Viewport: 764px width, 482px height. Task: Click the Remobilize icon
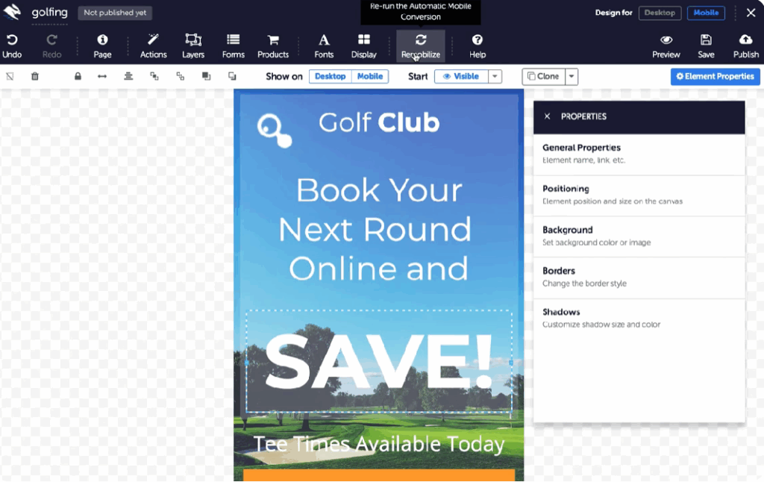(x=421, y=40)
